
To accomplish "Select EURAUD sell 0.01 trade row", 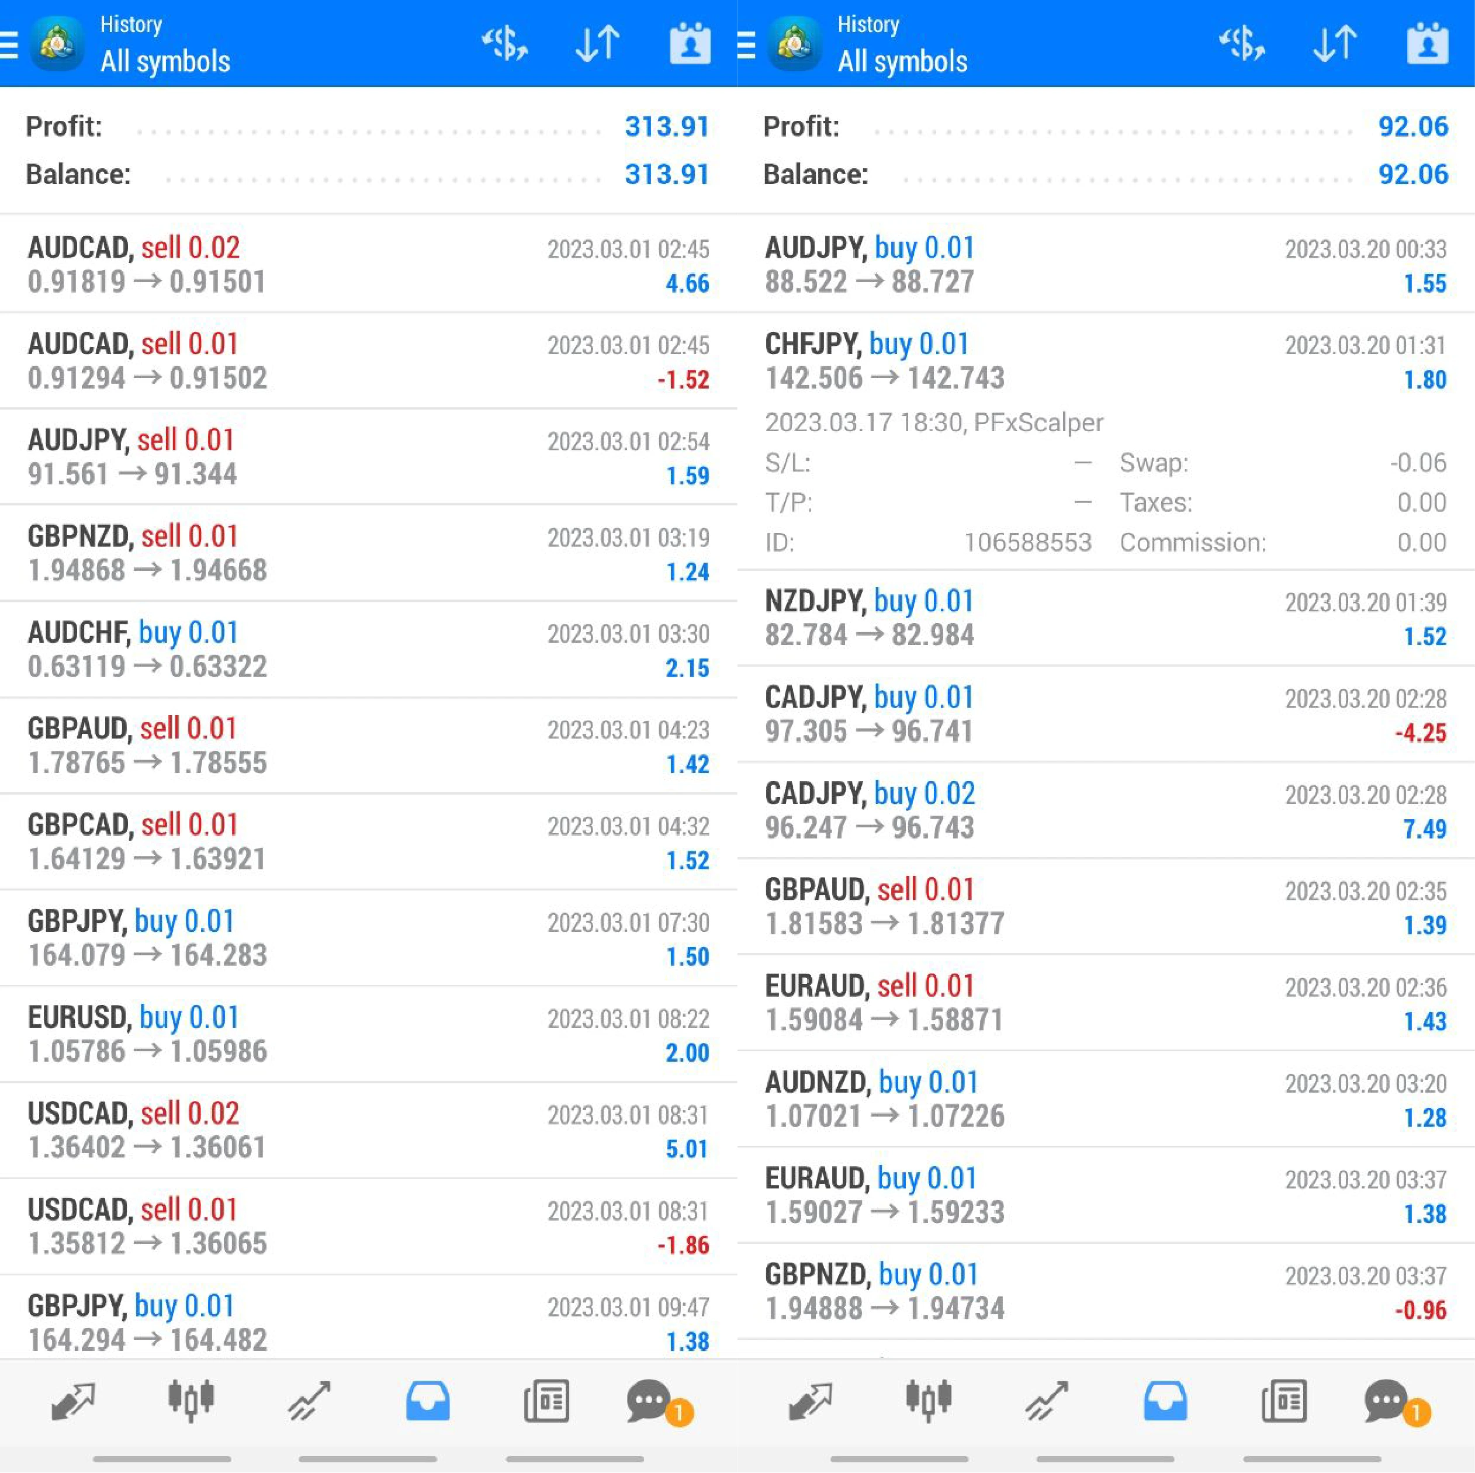I will pyautogui.click(x=1106, y=1002).
